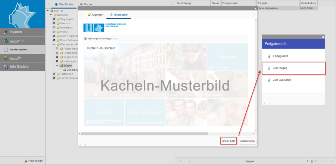The height and width of the screenshot is (165, 336).
Task: Collapse the Beispiel tree node
Action: point(57,65)
